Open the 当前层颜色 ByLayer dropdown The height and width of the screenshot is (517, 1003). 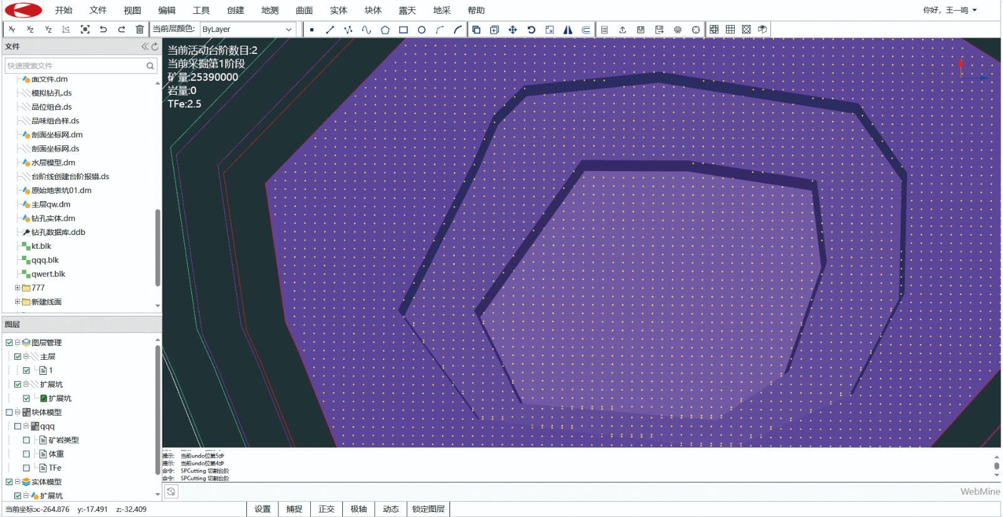(247, 29)
